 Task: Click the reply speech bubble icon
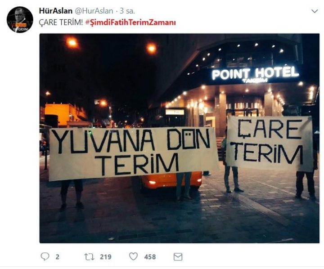tap(45, 256)
